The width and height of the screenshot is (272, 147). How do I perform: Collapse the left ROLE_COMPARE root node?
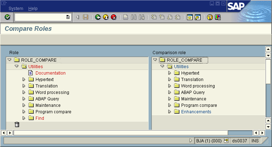pos(10,60)
